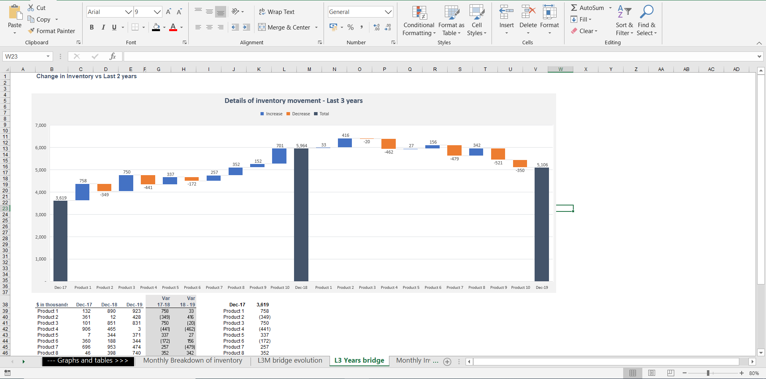The image size is (766, 379).
Task: Decrease cell indent
Action: pyautogui.click(x=235, y=27)
